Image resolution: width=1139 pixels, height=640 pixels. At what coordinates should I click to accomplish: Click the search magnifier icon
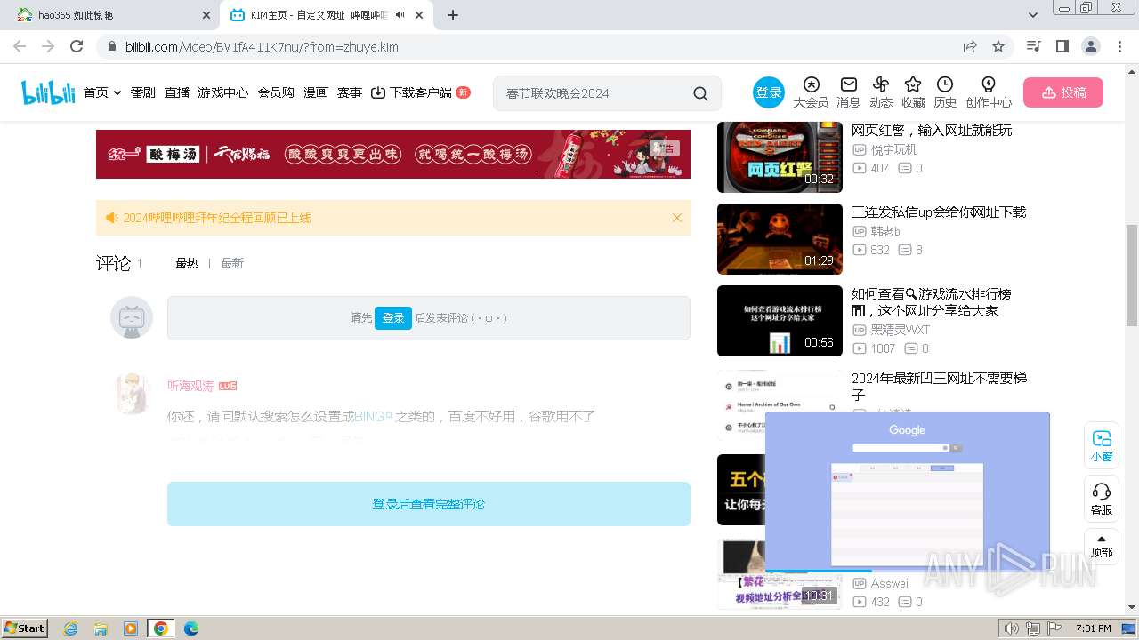(x=701, y=93)
